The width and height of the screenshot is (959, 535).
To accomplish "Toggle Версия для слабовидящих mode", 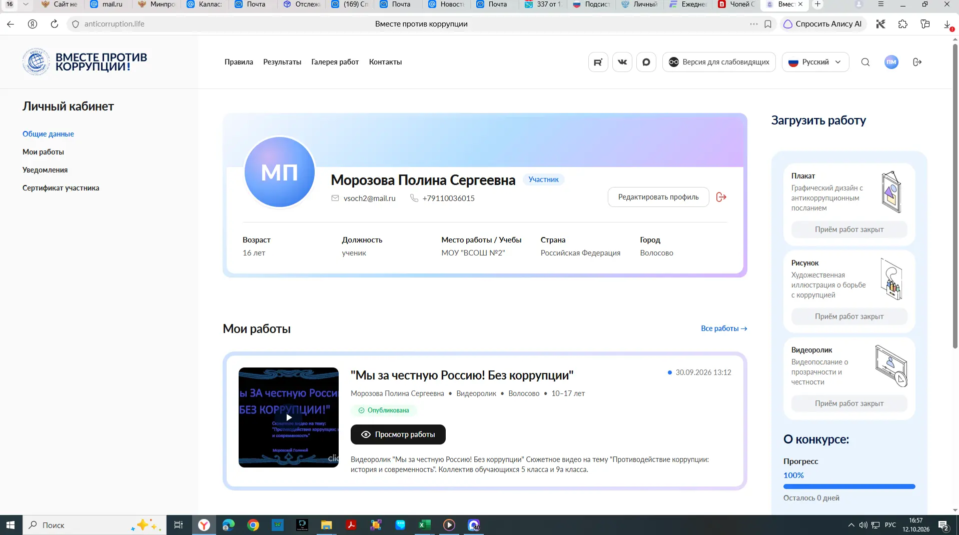I will 719,62.
